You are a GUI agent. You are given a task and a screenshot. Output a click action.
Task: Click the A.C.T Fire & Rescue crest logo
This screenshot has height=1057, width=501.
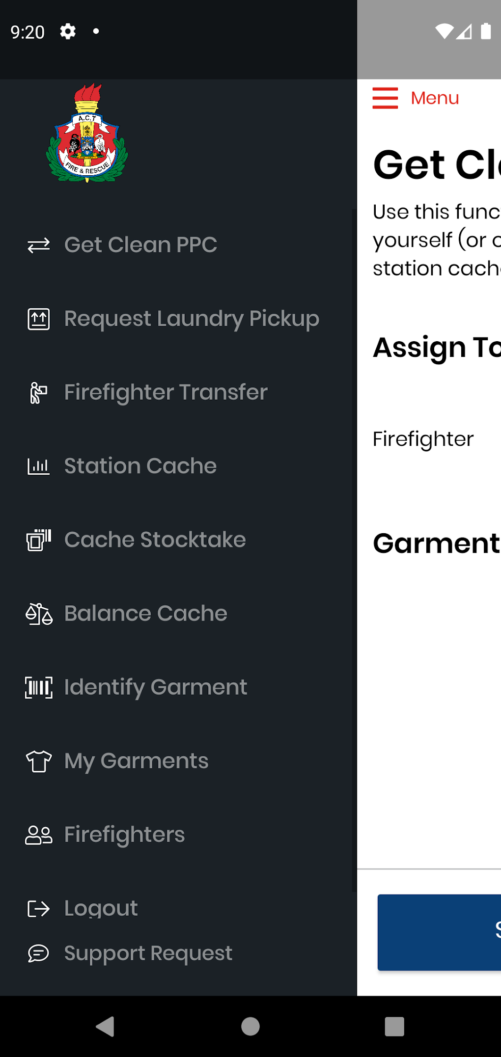pos(87,133)
